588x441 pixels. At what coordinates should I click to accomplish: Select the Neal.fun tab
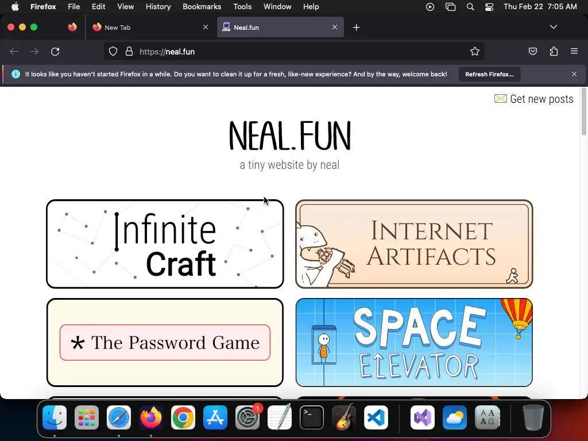pyautogui.click(x=280, y=27)
